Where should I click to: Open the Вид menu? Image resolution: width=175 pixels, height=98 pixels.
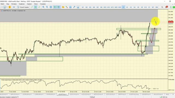tap(8, 4)
